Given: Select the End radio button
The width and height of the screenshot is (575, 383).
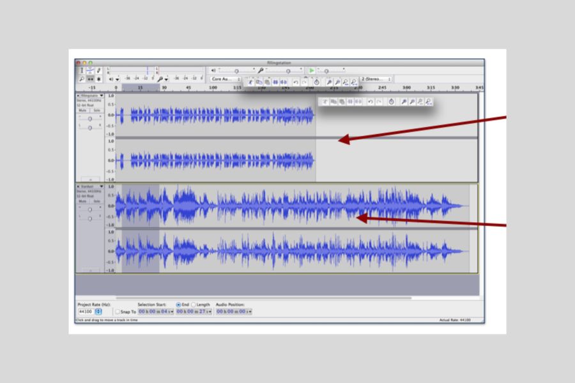Looking at the screenshot, I should [x=178, y=304].
